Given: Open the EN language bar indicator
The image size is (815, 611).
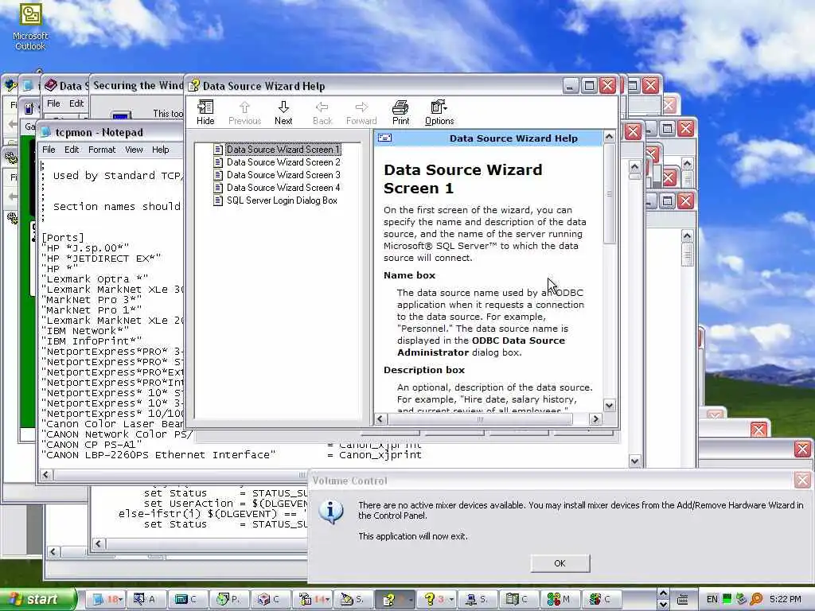Looking at the screenshot, I should 712,599.
